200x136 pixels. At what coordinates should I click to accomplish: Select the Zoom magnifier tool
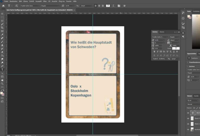point(2,84)
